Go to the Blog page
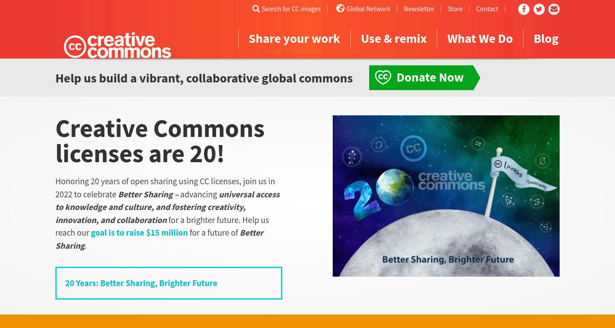This screenshot has height=328, width=615. pyautogui.click(x=546, y=39)
